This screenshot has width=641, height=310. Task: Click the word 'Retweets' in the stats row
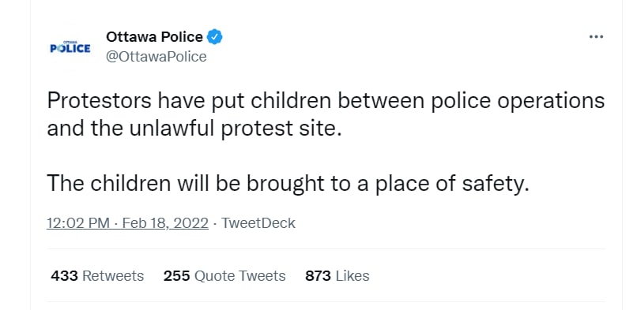click(x=113, y=276)
